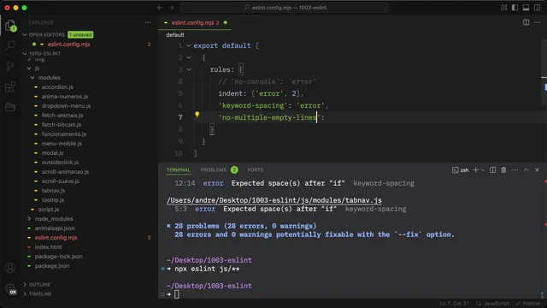Open tabnav.js in the file tree

pos(53,190)
